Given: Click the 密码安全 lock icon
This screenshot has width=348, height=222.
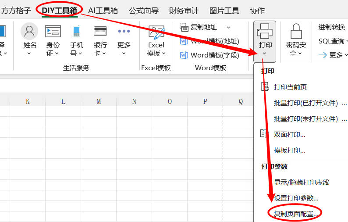Looking at the screenshot, I should pyautogui.click(x=296, y=32).
